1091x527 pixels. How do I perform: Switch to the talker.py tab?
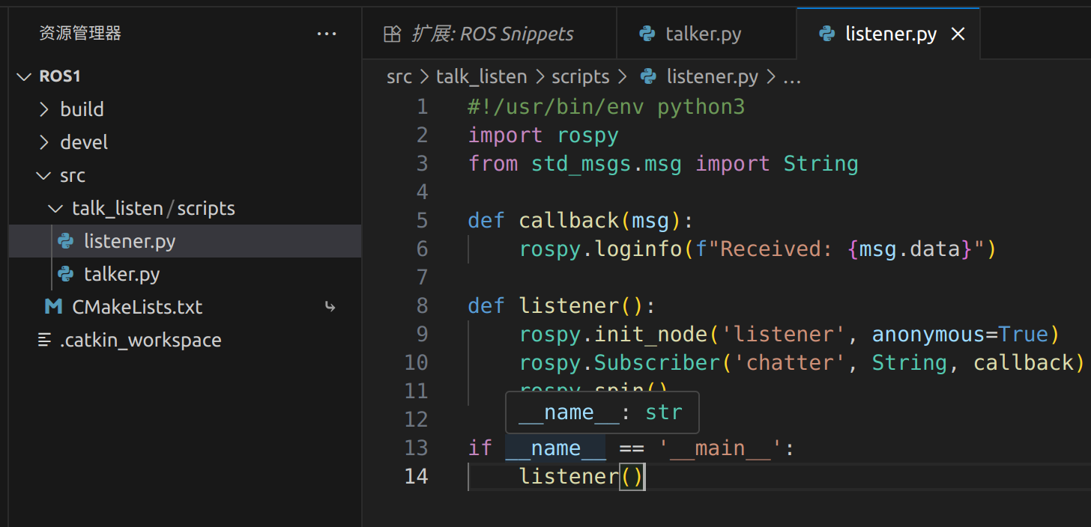coord(707,34)
